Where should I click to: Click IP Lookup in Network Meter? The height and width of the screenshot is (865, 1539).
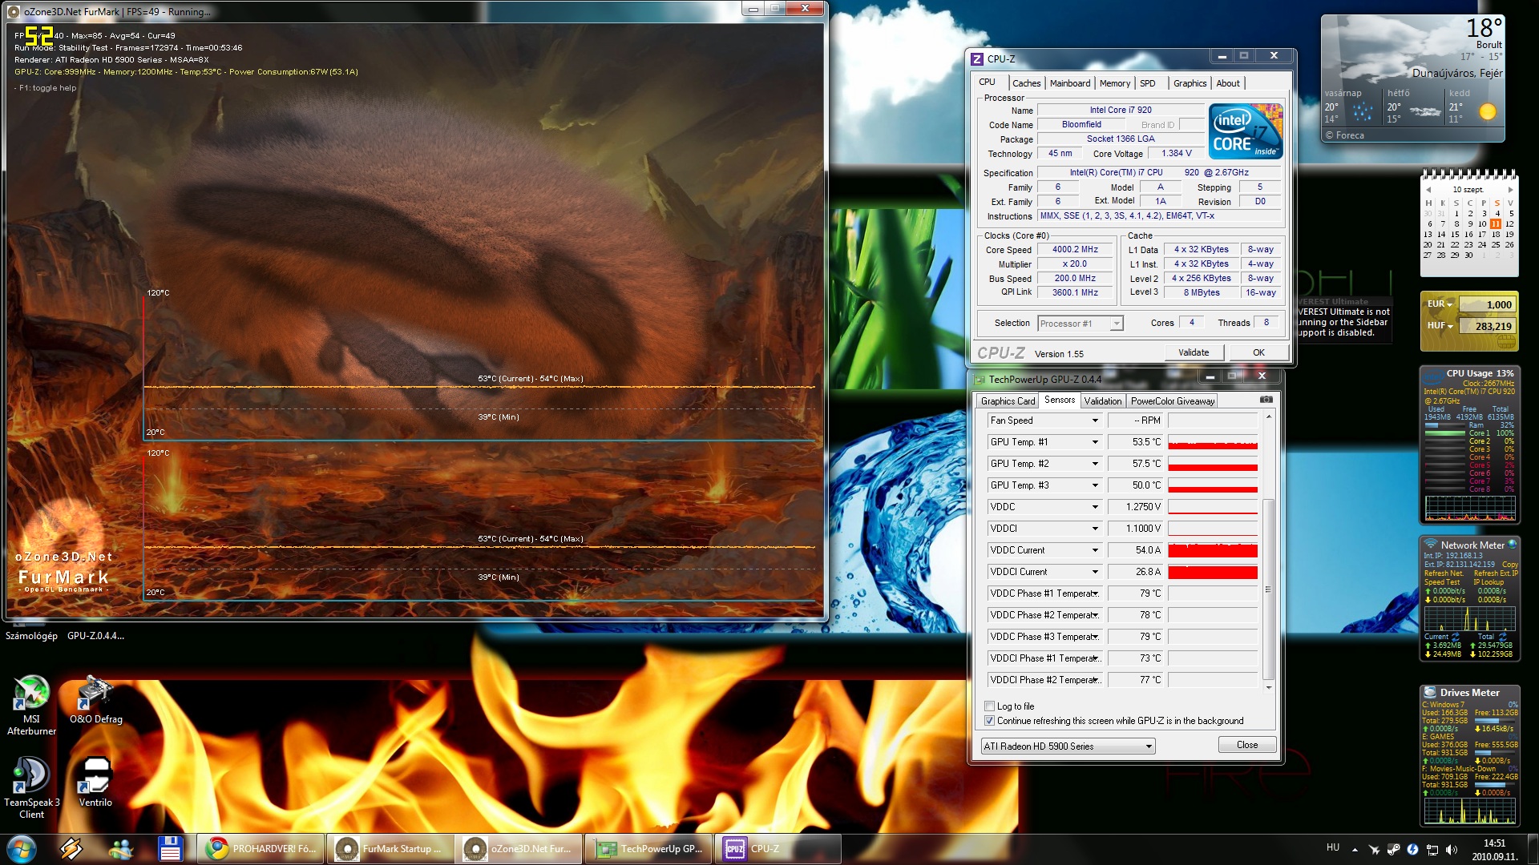click(x=1488, y=582)
